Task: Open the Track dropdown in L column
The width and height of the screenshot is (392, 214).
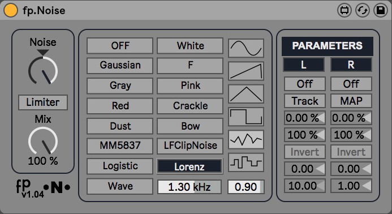Action: click(304, 101)
